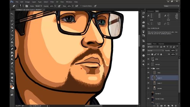Select the Pen tool
This screenshot has height=107, width=190.
coord(12,63)
